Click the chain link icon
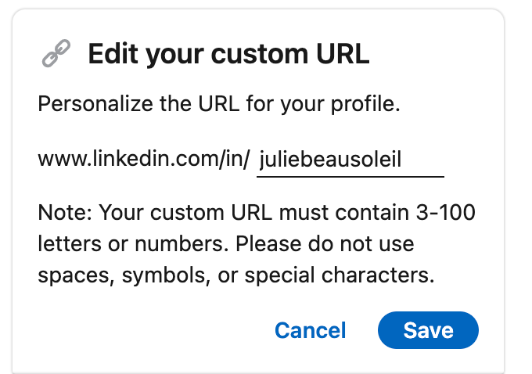532x374 pixels. [x=55, y=55]
